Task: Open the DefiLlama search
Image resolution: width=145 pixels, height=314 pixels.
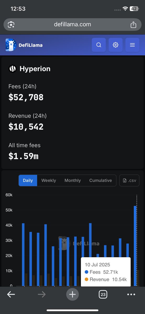Action: point(99,45)
